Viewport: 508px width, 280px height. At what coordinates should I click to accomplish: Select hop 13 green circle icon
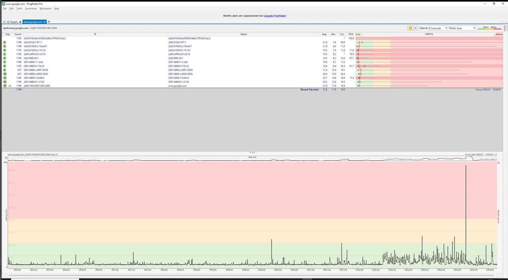click(5, 86)
